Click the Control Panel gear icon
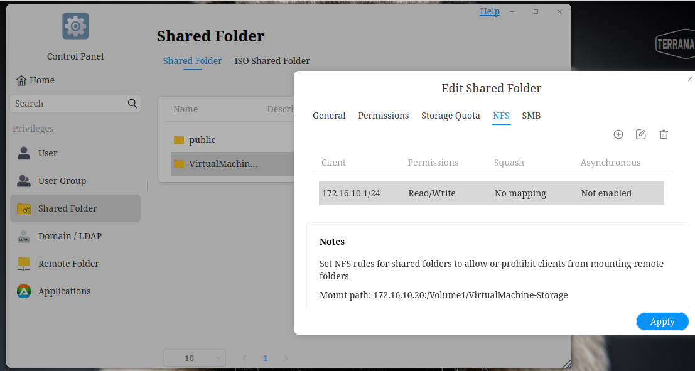This screenshot has height=371, width=695. point(75,26)
